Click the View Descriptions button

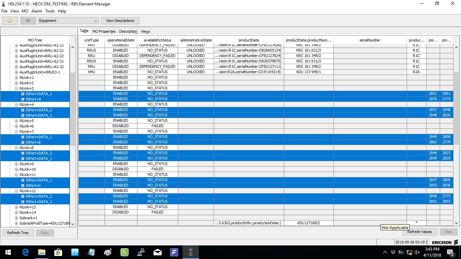pos(120,21)
